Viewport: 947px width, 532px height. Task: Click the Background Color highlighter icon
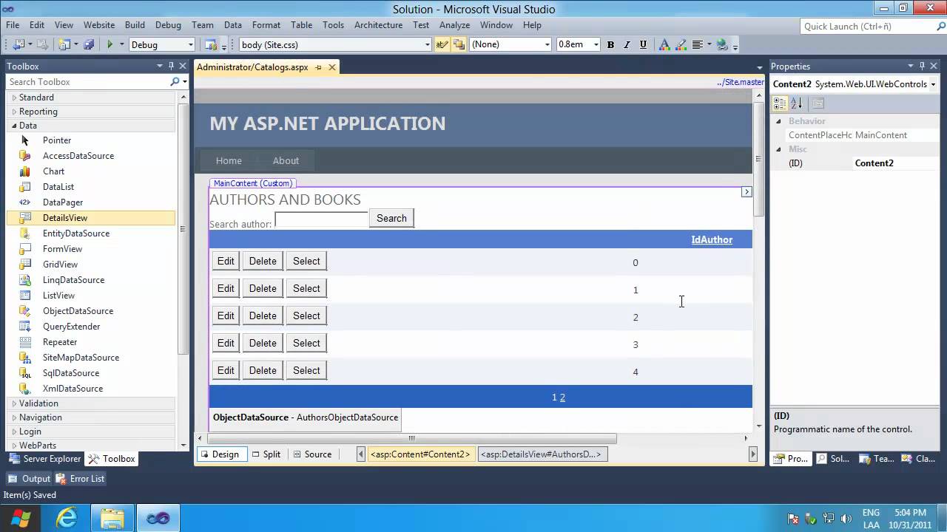pyautogui.click(x=681, y=44)
